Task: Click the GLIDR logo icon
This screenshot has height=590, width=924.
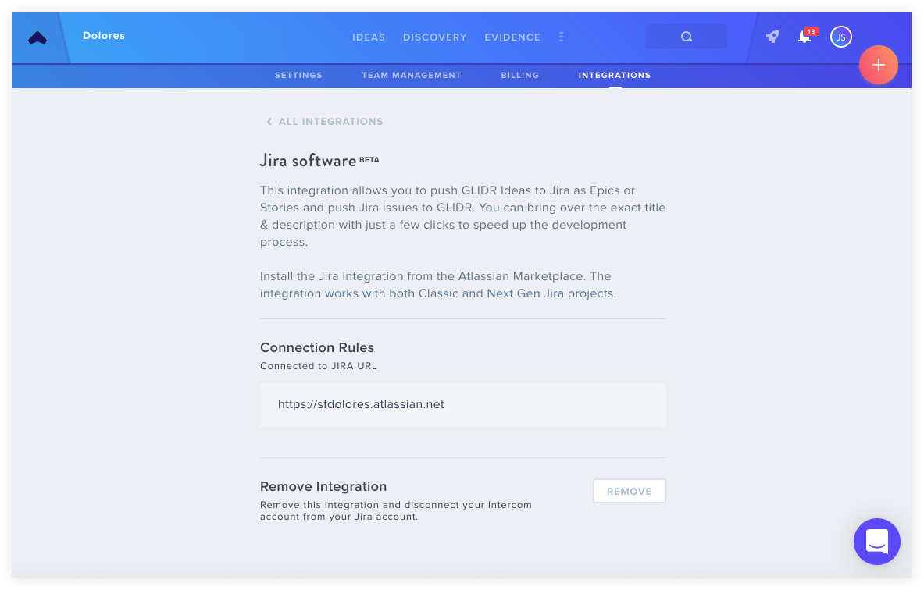Action: (x=37, y=38)
